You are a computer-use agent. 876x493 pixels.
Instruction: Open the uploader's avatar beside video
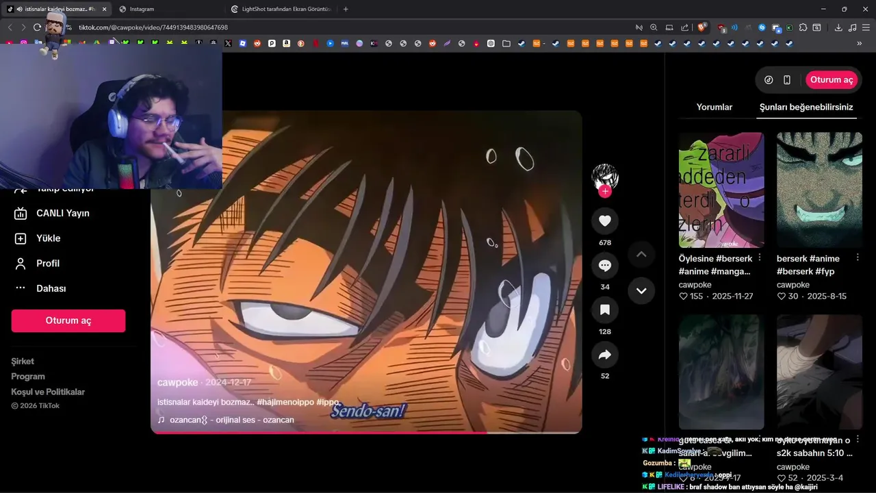[x=605, y=177]
